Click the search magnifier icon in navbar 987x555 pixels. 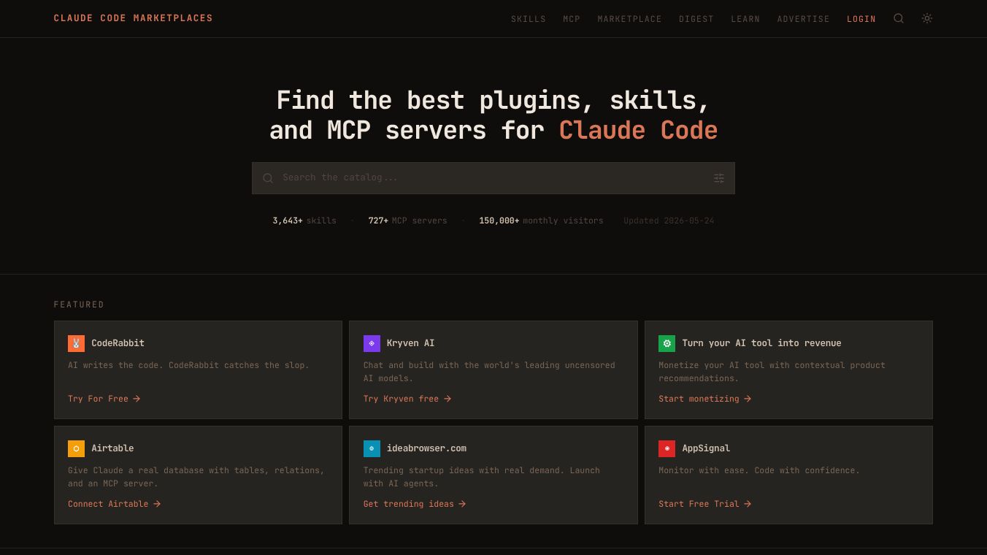click(899, 18)
